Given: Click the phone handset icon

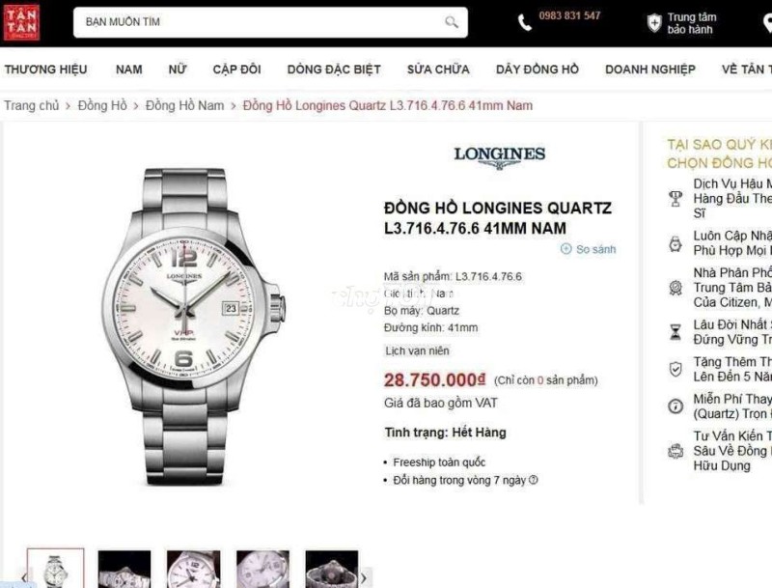Looking at the screenshot, I should [525, 22].
